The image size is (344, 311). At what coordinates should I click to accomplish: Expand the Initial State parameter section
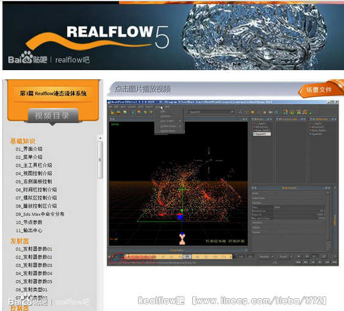pyautogui.click(x=289, y=198)
